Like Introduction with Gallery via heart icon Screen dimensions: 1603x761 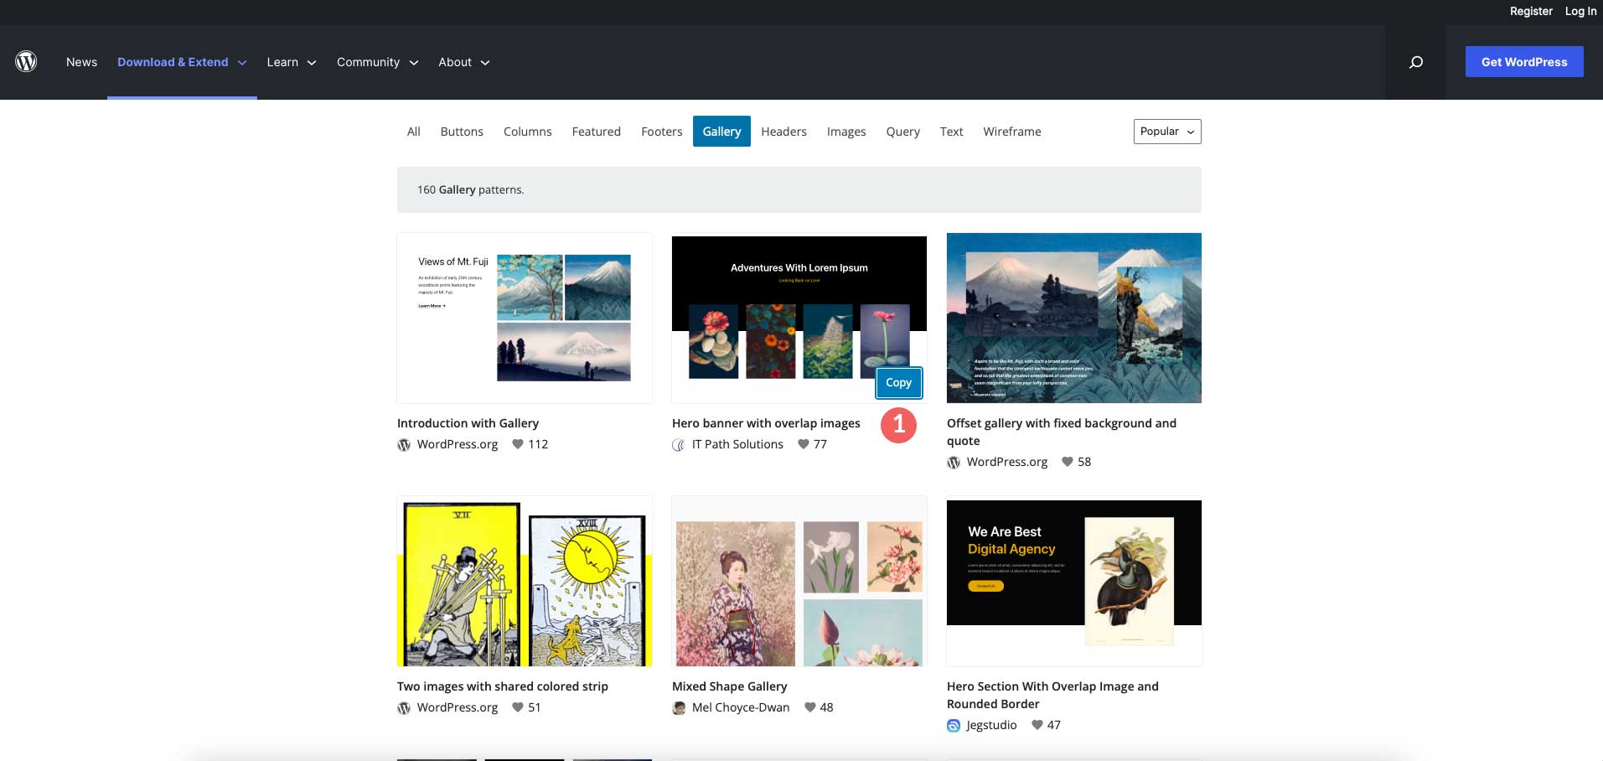point(518,444)
